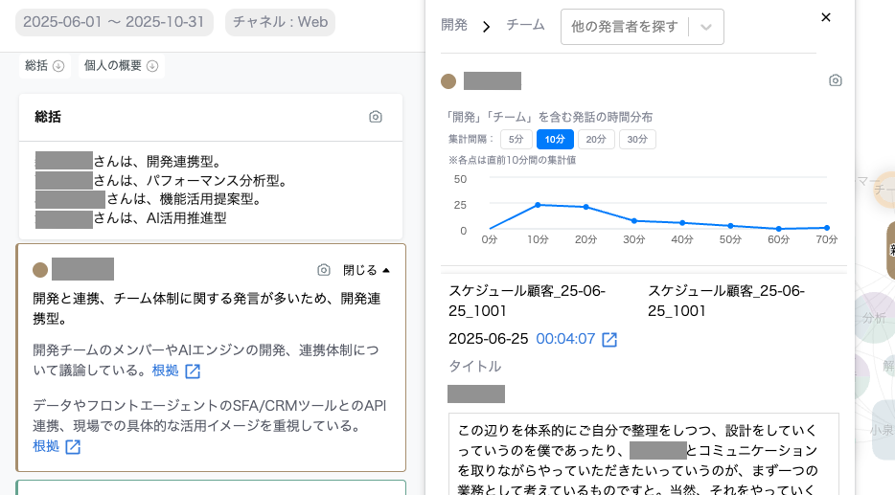Image resolution: width=895 pixels, height=495 pixels.
Task: Open the date range 2025-06-01 ～ 2025-10-31 filter
Action: coord(114,22)
